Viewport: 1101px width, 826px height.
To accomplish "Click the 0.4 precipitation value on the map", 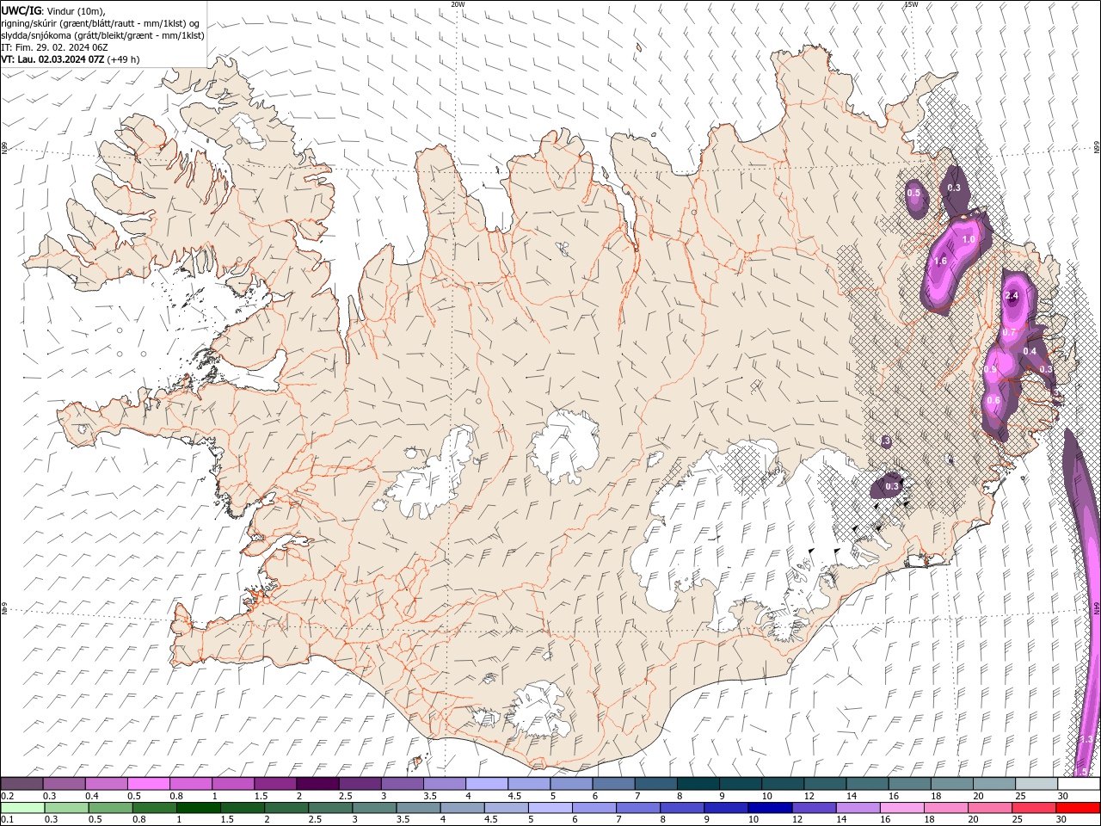I will click(x=1030, y=351).
